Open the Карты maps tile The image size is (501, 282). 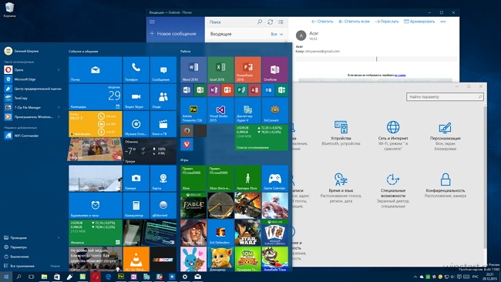[163, 178]
